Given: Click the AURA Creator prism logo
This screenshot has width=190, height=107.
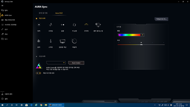Looking at the screenshot, I should pos(39,66).
